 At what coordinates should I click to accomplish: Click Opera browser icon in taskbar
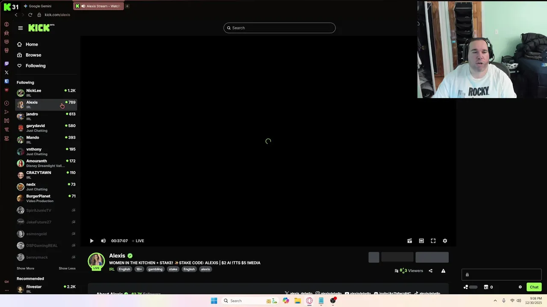(309, 301)
